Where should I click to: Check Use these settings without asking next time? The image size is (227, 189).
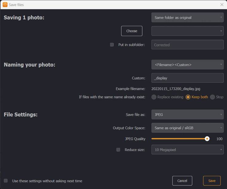(6, 181)
